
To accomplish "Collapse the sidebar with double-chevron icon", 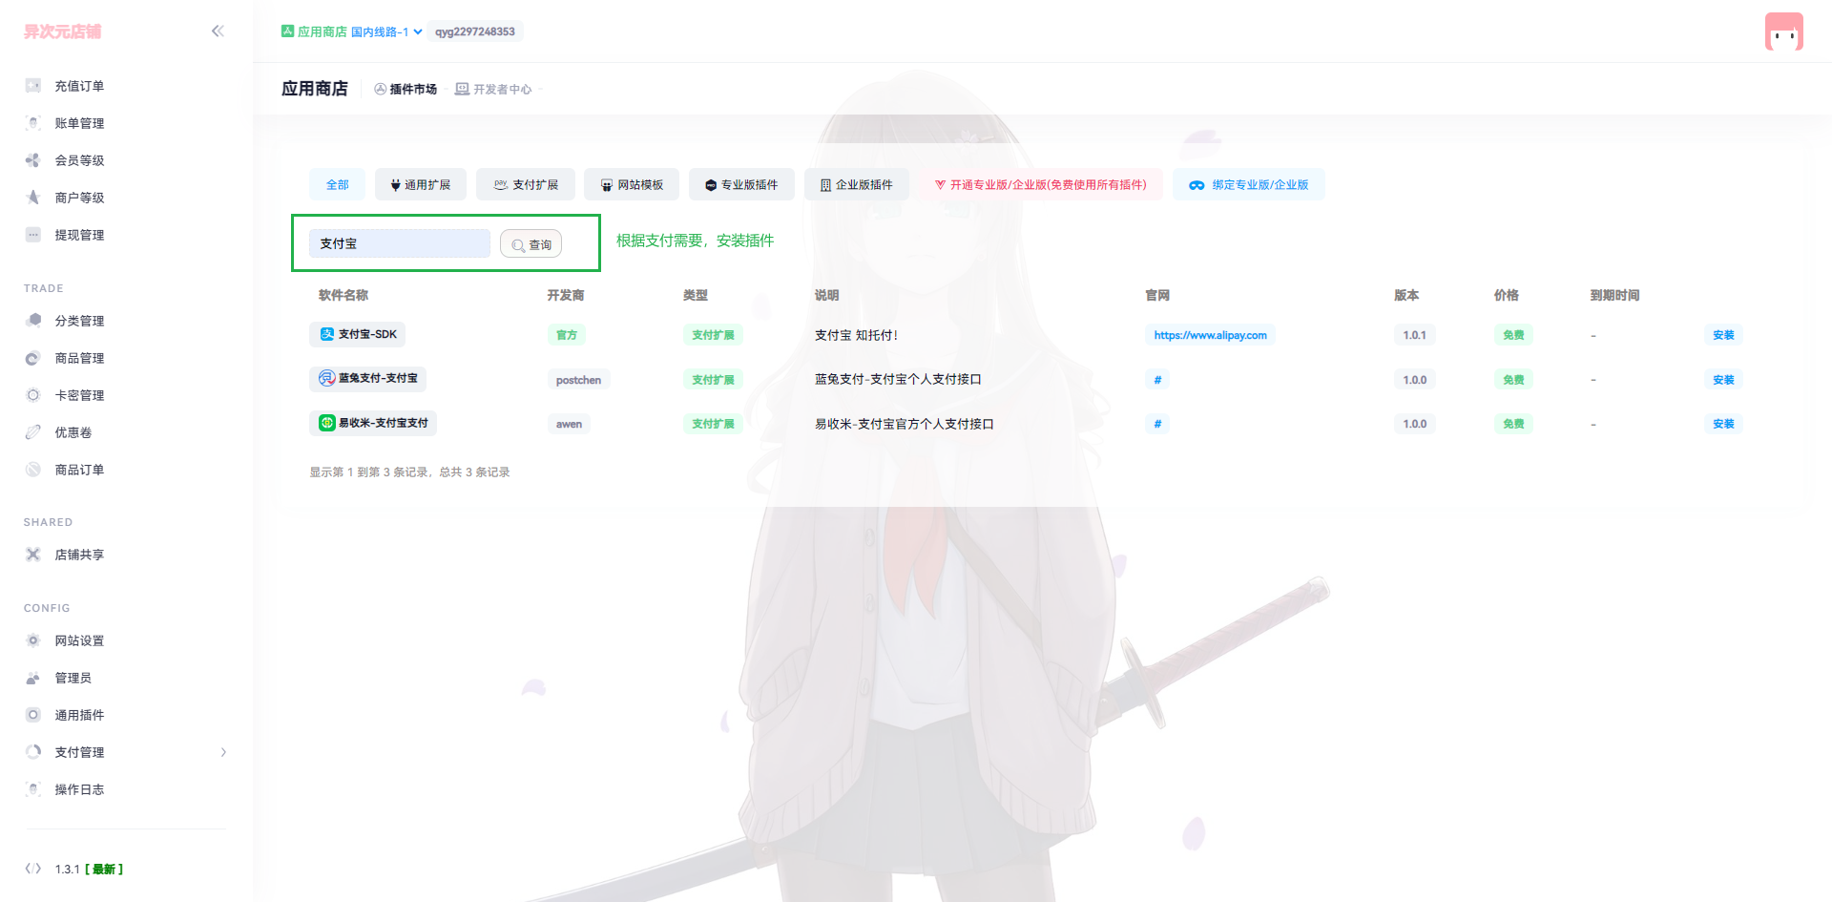I will tap(218, 31).
